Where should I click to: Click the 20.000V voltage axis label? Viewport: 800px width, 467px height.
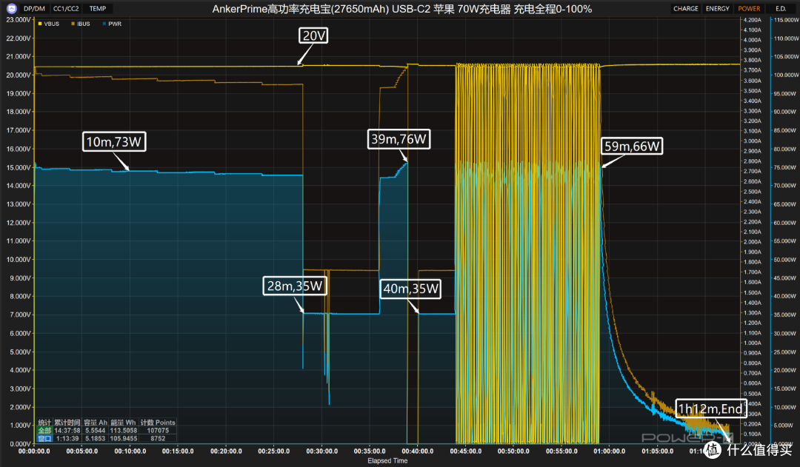[x=19, y=75]
